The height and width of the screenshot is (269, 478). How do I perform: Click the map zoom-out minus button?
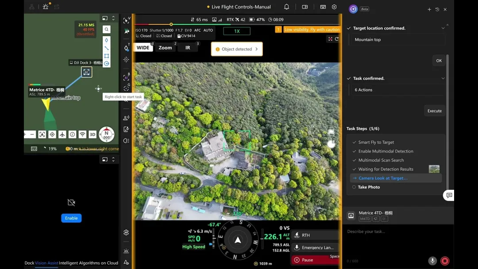(x=32, y=134)
